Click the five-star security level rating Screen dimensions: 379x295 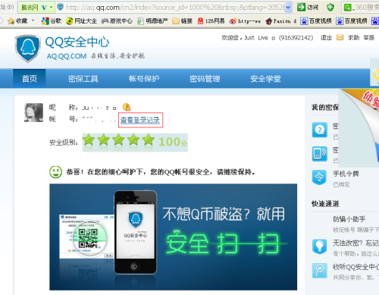pyautogui.click(x=118, y=140)
